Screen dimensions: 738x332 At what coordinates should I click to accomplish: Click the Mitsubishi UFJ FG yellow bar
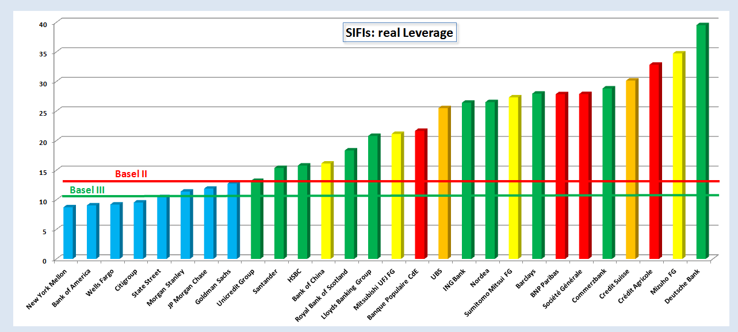click(x=398, y=196)
